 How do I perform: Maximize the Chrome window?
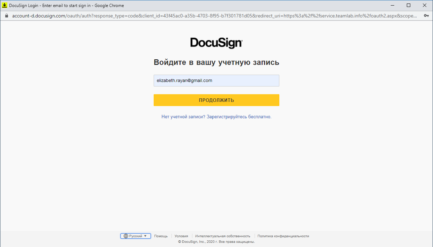(x=409, y=5)
